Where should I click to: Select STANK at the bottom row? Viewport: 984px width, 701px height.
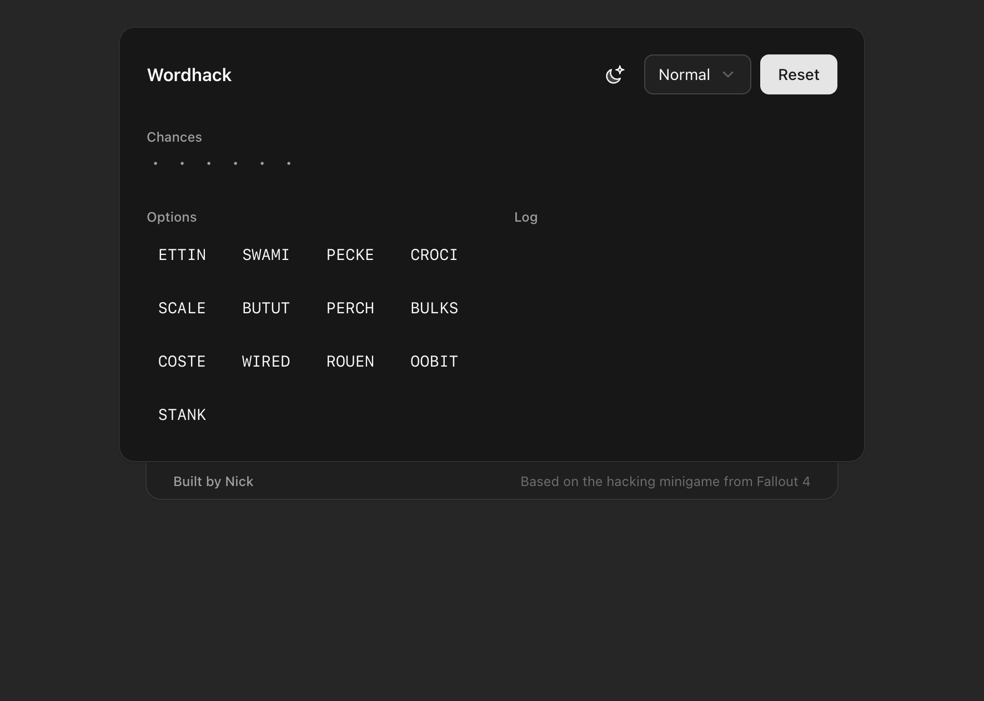click(182, 414)
